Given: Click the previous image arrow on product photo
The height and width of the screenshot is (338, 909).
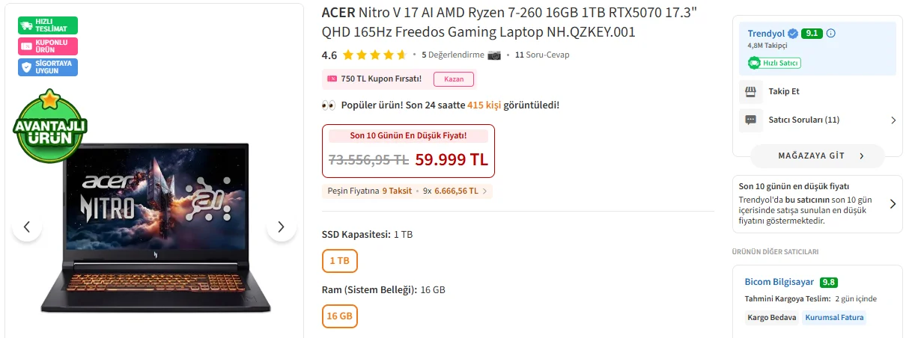Looking at the screenshot, I should coord(27,227).
